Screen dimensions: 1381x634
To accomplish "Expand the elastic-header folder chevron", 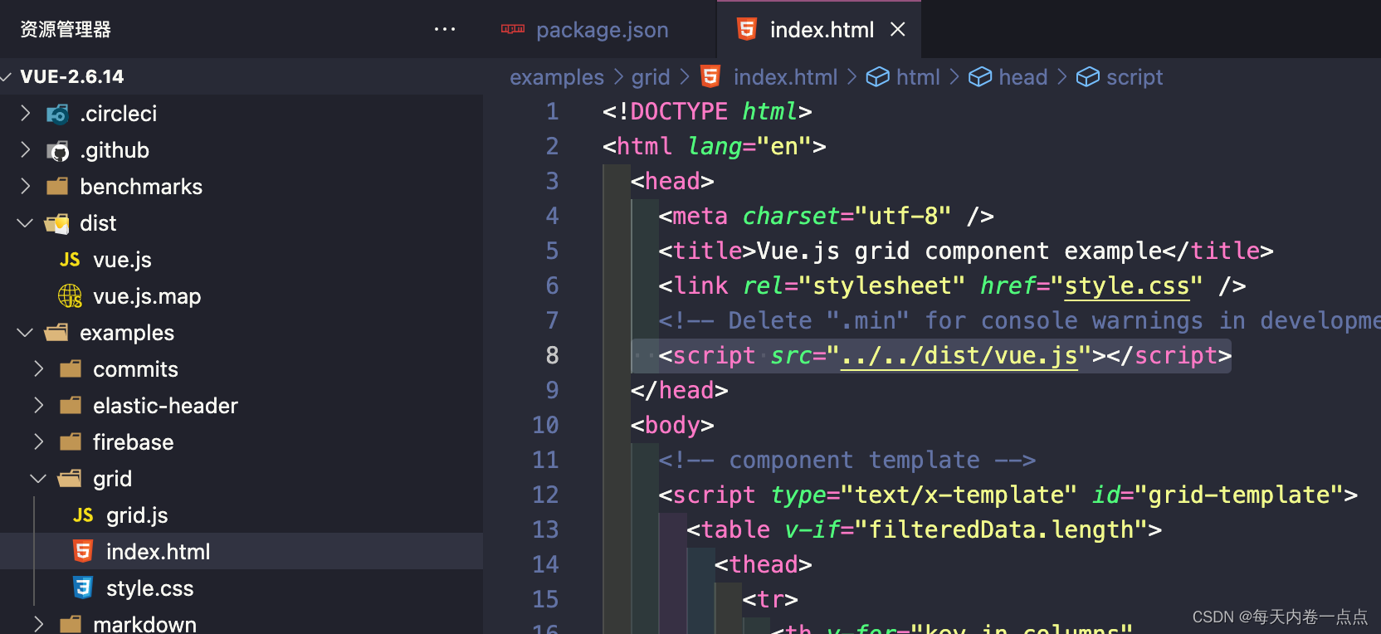I will 38,406.
